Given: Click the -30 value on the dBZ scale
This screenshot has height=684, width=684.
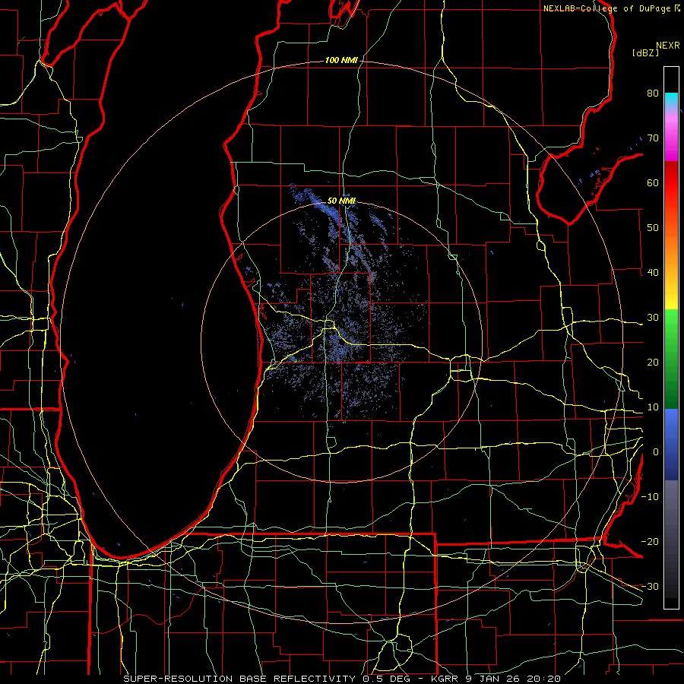Looking at the screenshot, I should pyautogui.click(x=650, y=586).
